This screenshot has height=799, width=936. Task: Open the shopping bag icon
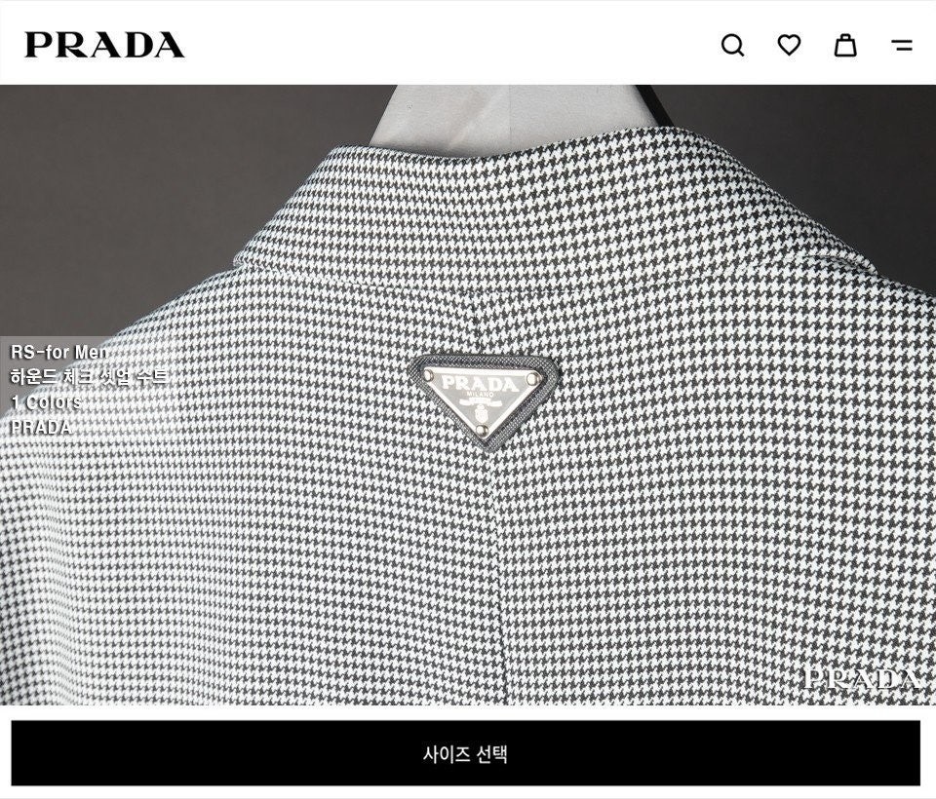click(845, 45)
